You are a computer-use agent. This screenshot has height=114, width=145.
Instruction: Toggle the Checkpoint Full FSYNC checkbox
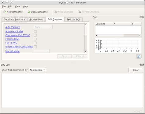[x=35, y=35]
